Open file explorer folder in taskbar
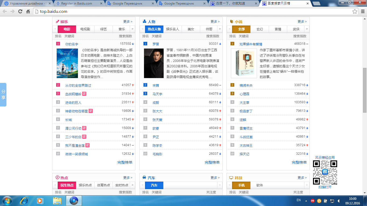 click(x=57, y=201)
